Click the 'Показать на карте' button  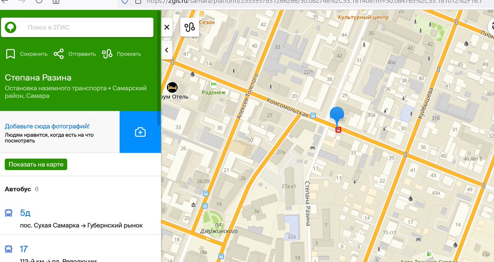click(36, 165)
